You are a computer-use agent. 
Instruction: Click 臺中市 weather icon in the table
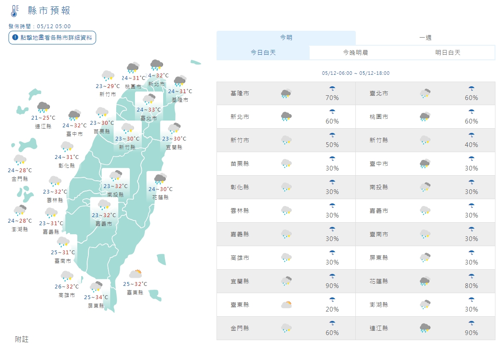point(425,164)
